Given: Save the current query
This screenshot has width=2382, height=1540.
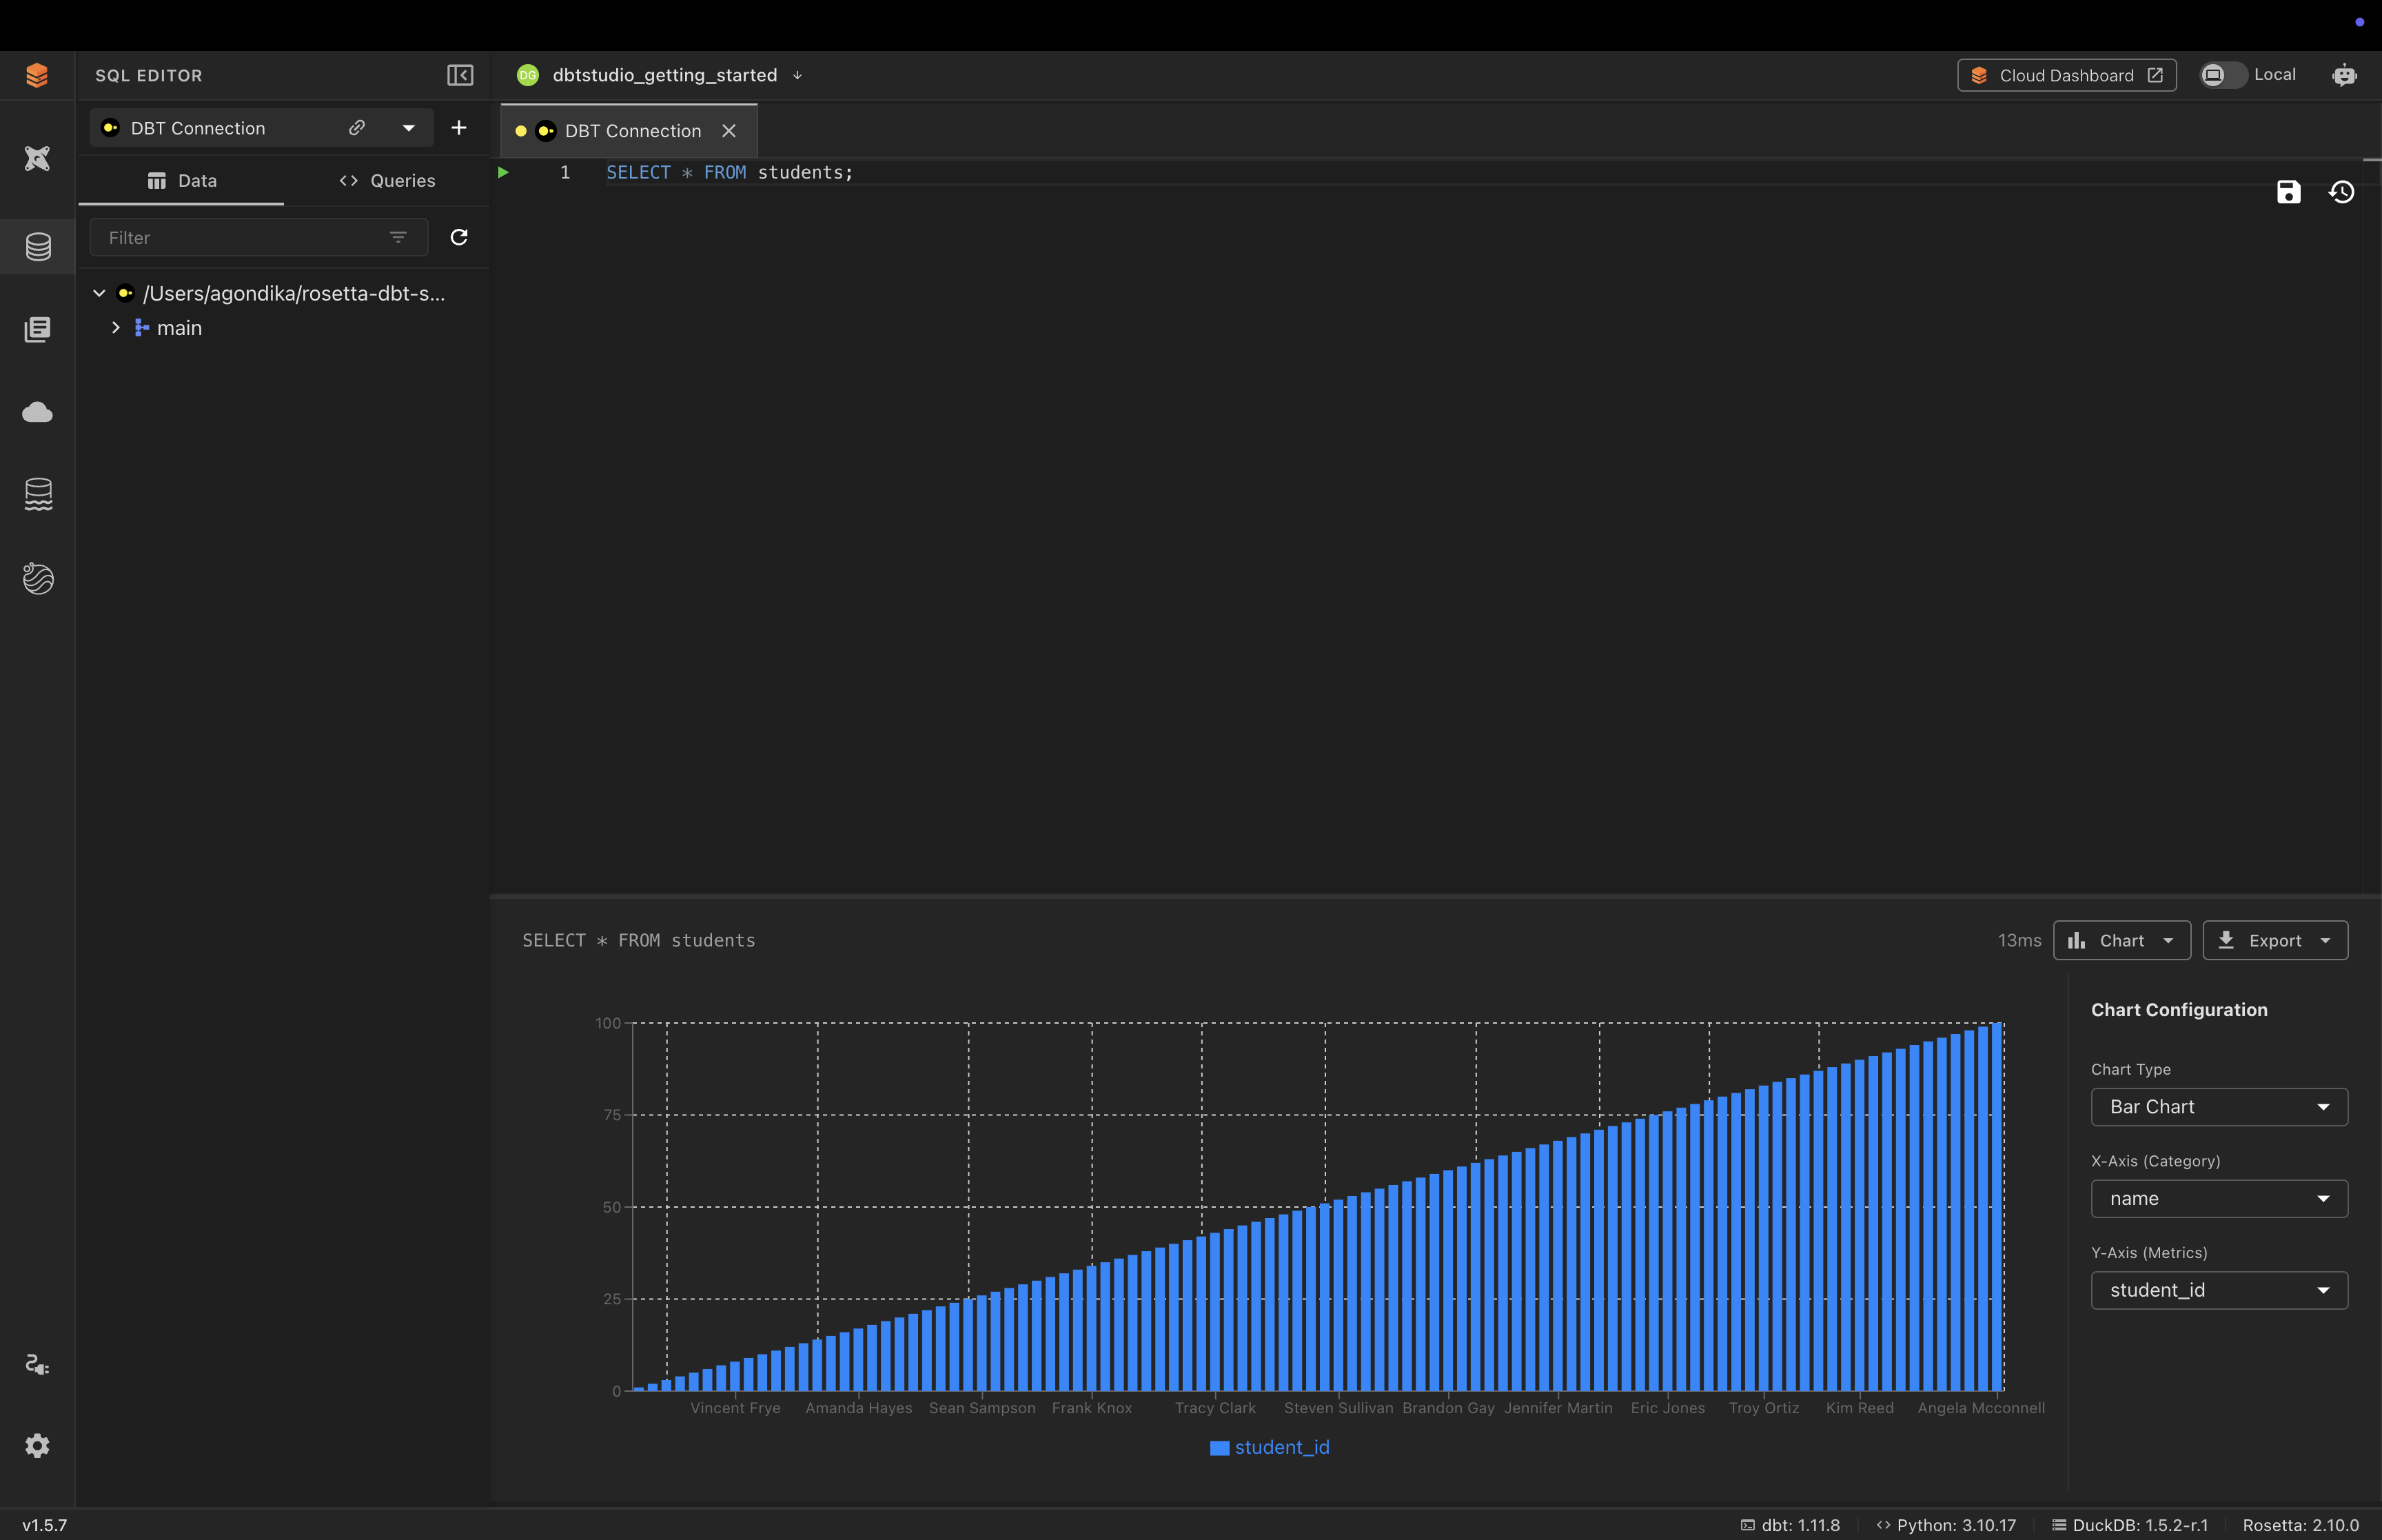Looking at the screenshot, I should point(2288,192).
